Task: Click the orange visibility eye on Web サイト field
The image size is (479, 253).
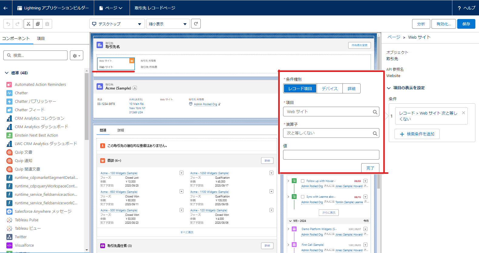Action: click(x=132, y=61)
